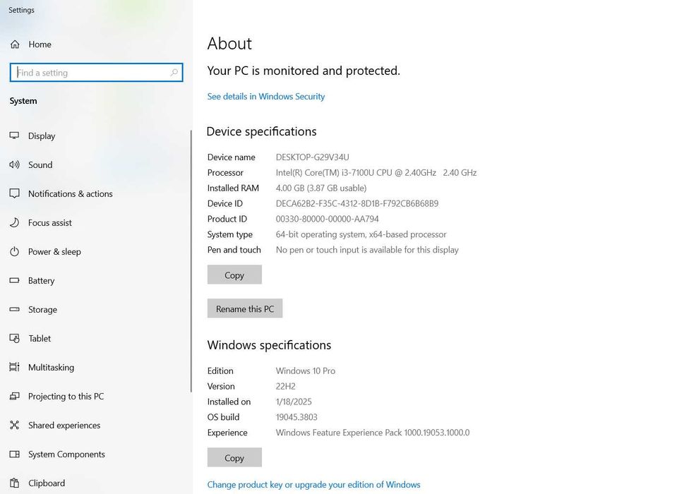The height and width of the screenshot is (494, 684).
Task: Copy the Windows specifications
Action: click(234, 458)
